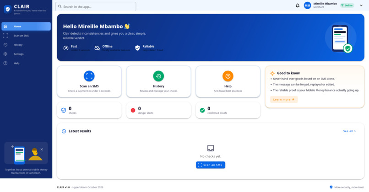Click the Search in the app field
Screen dimensions: 369x192
click(x=96, y=6)
